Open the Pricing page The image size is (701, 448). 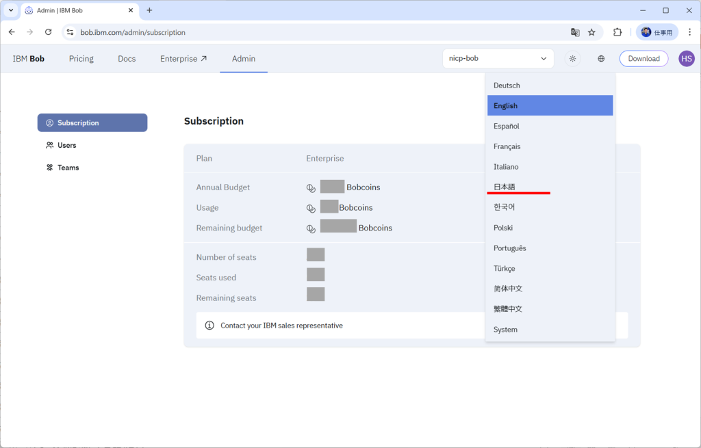(x=81, y=59)
